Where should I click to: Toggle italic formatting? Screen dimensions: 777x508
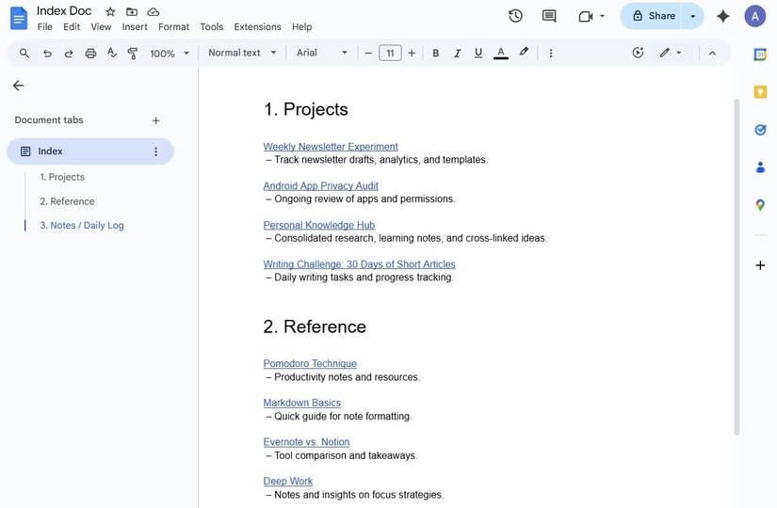pyautogui.click(x=457, y=54)
